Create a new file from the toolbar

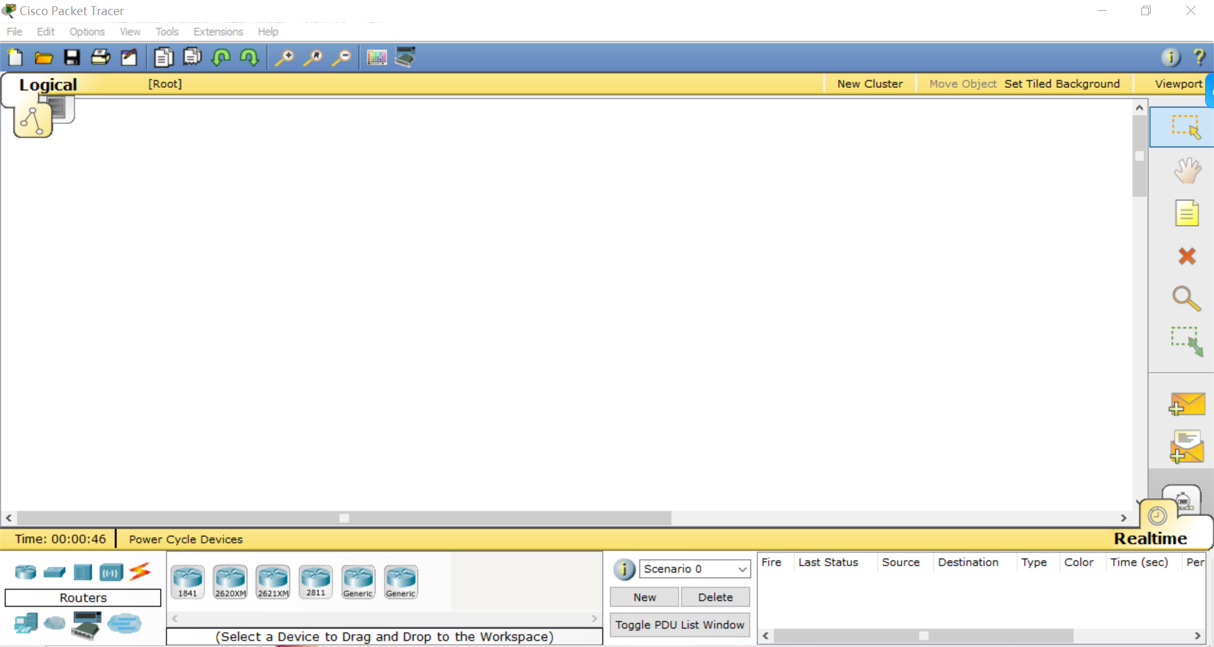tap(15, 58)
